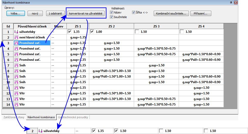Open Kombinační součinitele... dialog
Image resolution: width=248 pixels, height=134 pixels.
[x=171, y=13]
